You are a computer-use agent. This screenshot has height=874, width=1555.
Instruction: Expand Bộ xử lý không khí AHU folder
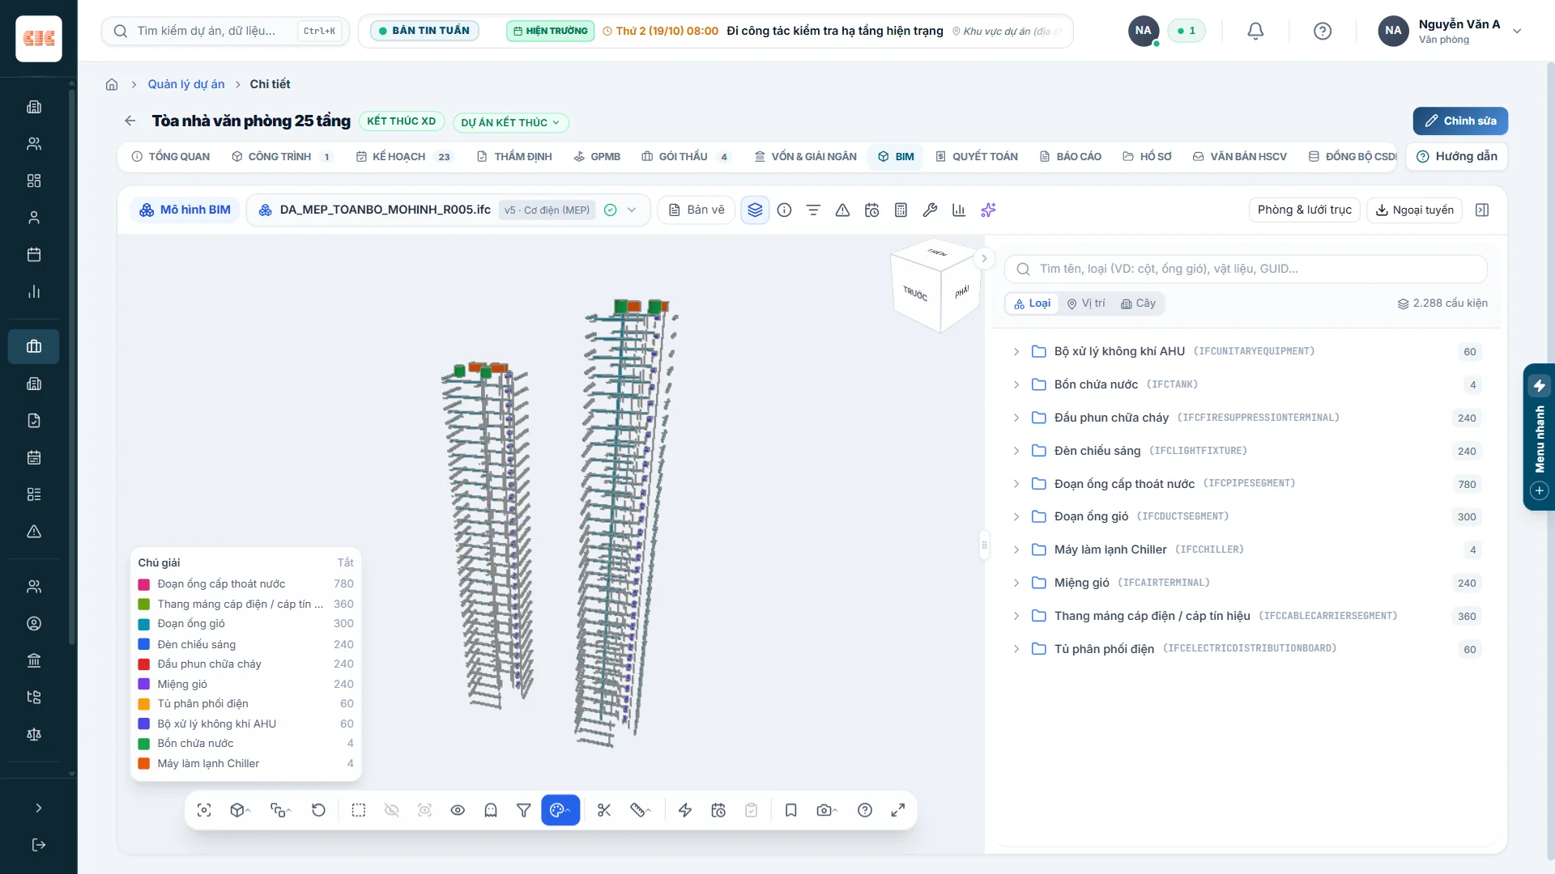coord(1016,351)
